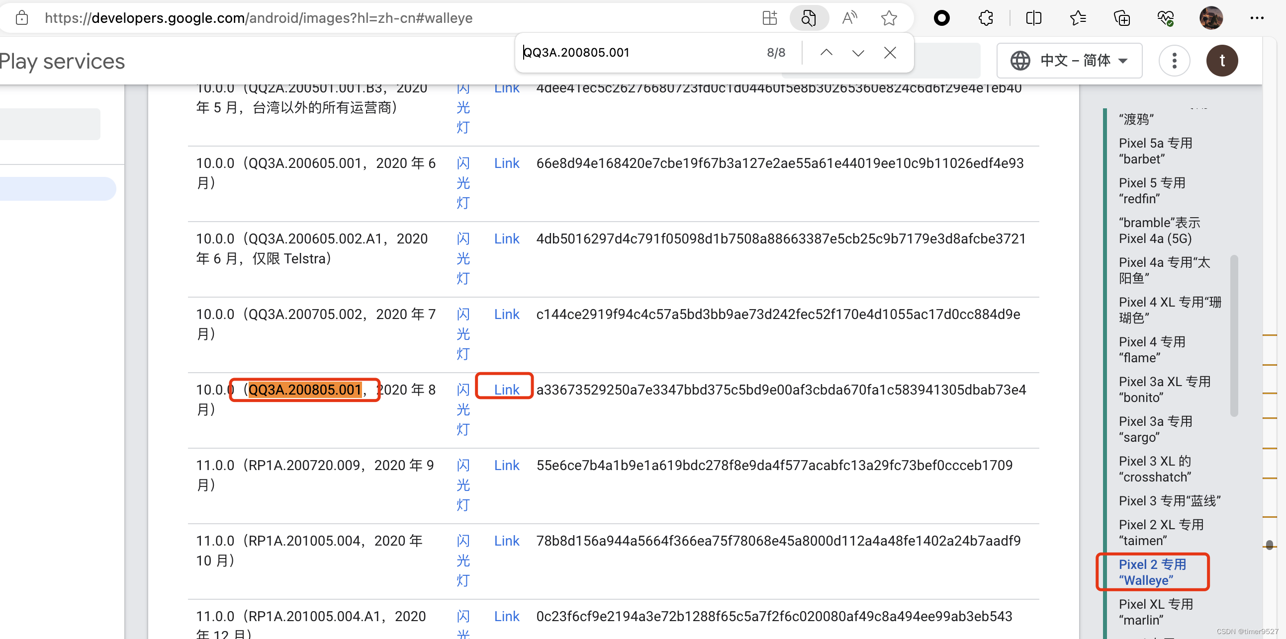Open Link for QQ3A.200705.002 build
Image resolution: width=1286 pixels, height=639 pixels.
click(506, 314)
